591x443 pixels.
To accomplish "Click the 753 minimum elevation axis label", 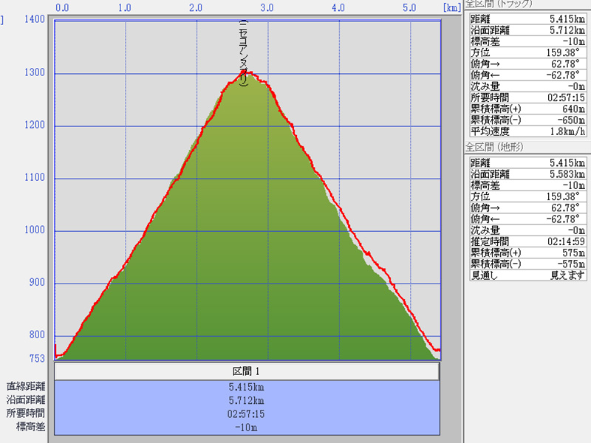I will click(36, 359).
